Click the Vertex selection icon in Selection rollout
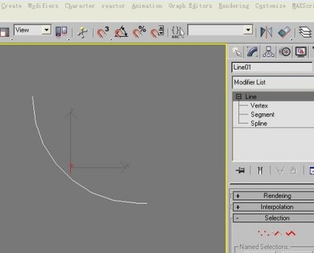This screenshot has width=314, height=253. 264,234
